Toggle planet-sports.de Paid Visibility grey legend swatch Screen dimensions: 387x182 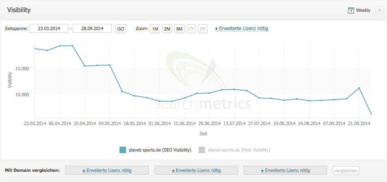(x=202, y=150)
